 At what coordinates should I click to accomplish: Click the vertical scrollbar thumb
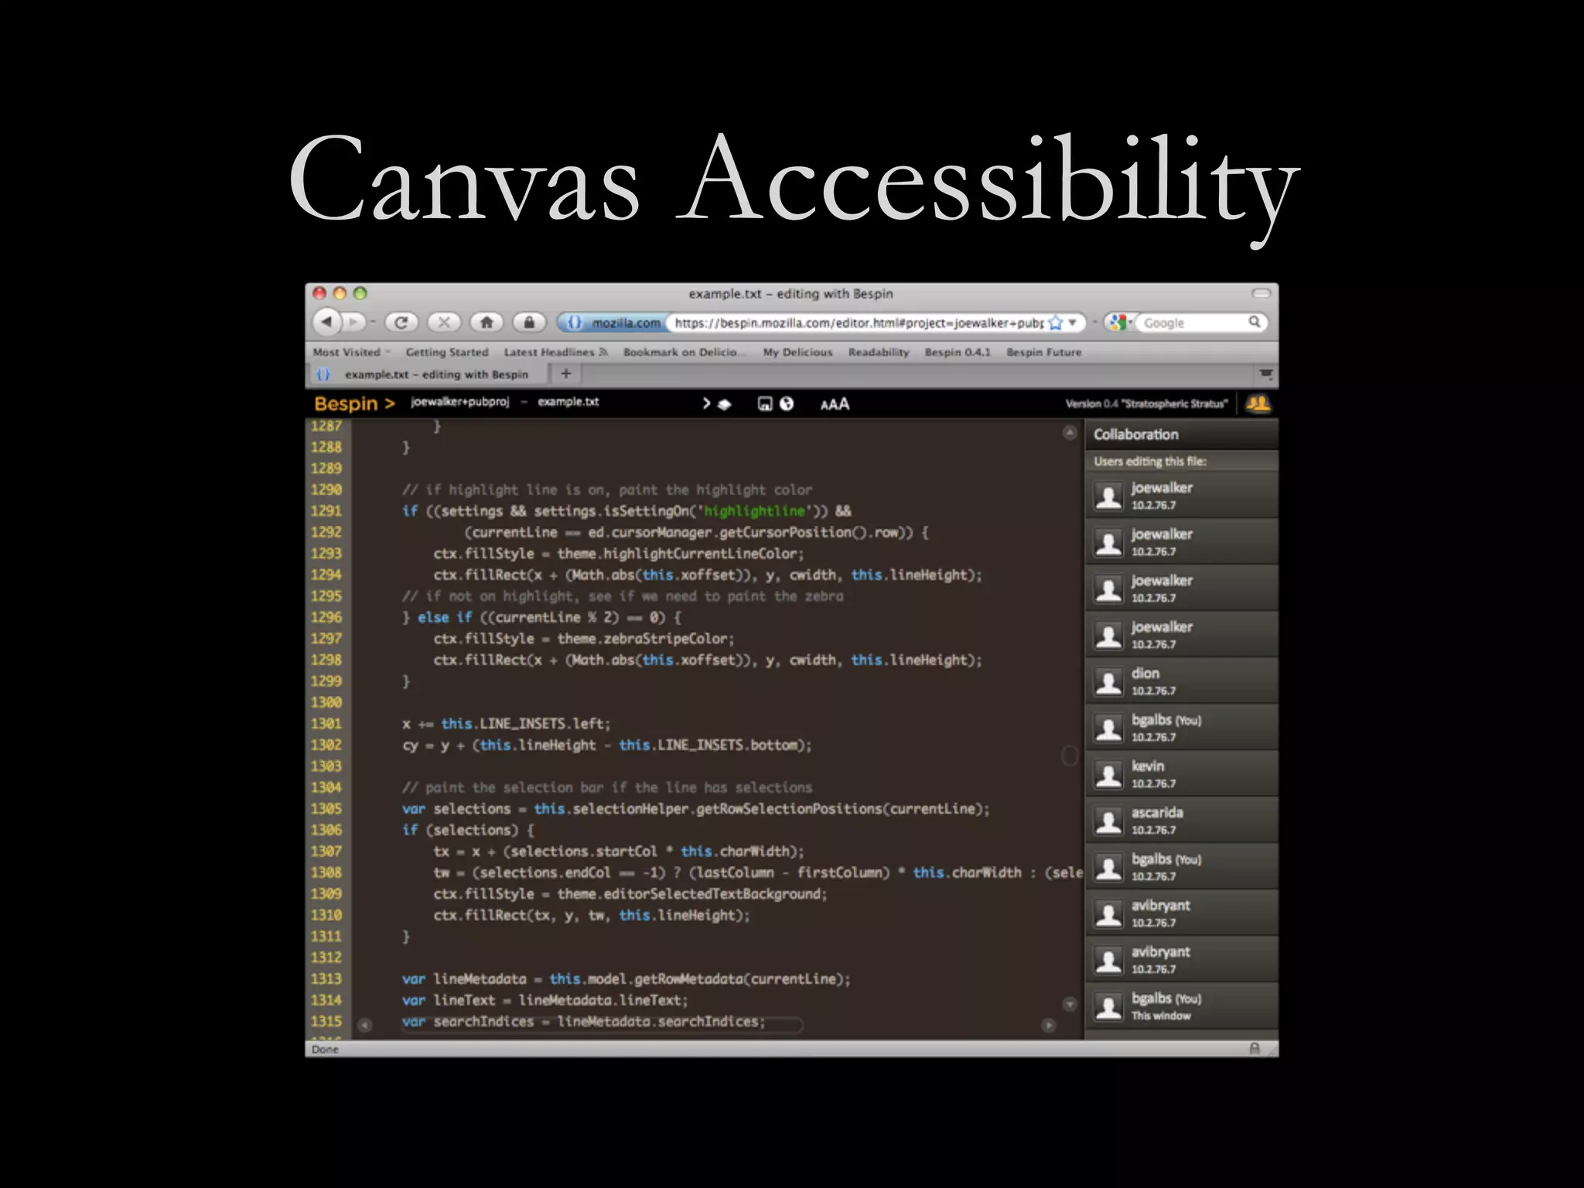[1070, 756]
